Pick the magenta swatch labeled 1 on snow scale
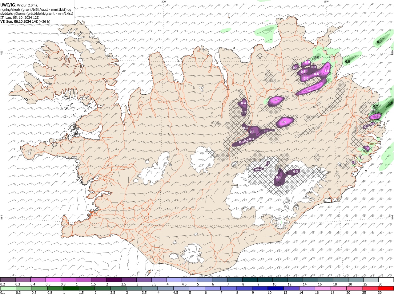 coord(83,280)
